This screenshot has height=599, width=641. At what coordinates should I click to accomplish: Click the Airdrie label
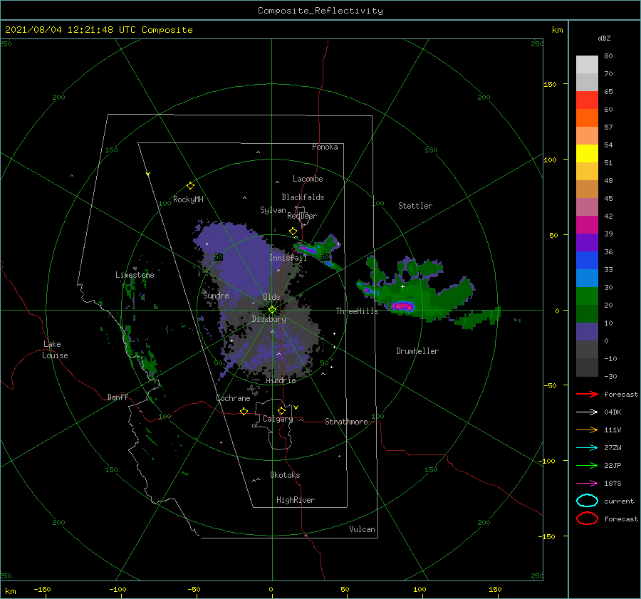point(281,380)
